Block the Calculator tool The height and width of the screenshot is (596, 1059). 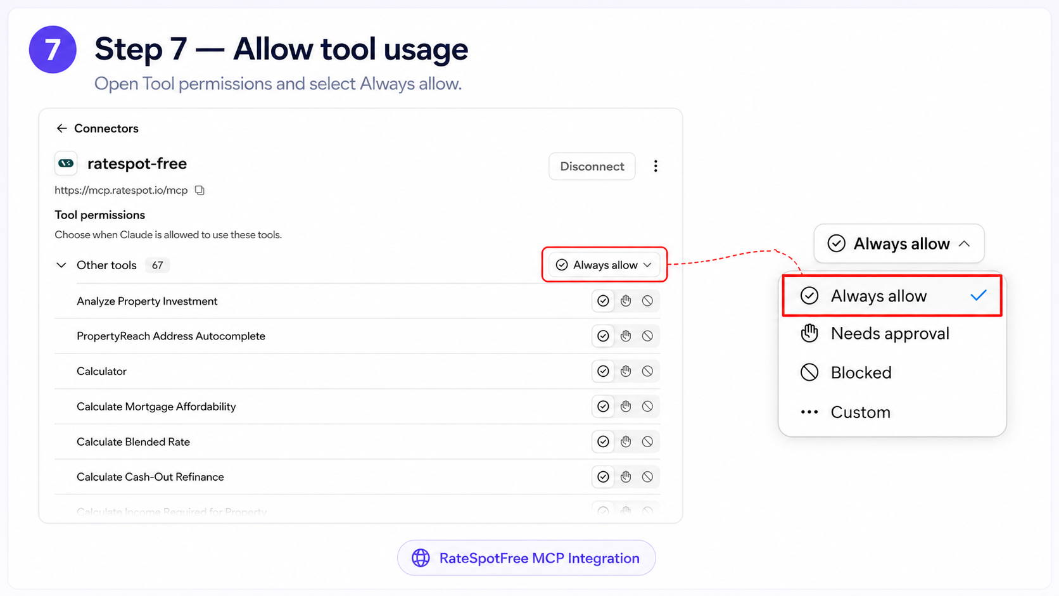coord(647,371)
